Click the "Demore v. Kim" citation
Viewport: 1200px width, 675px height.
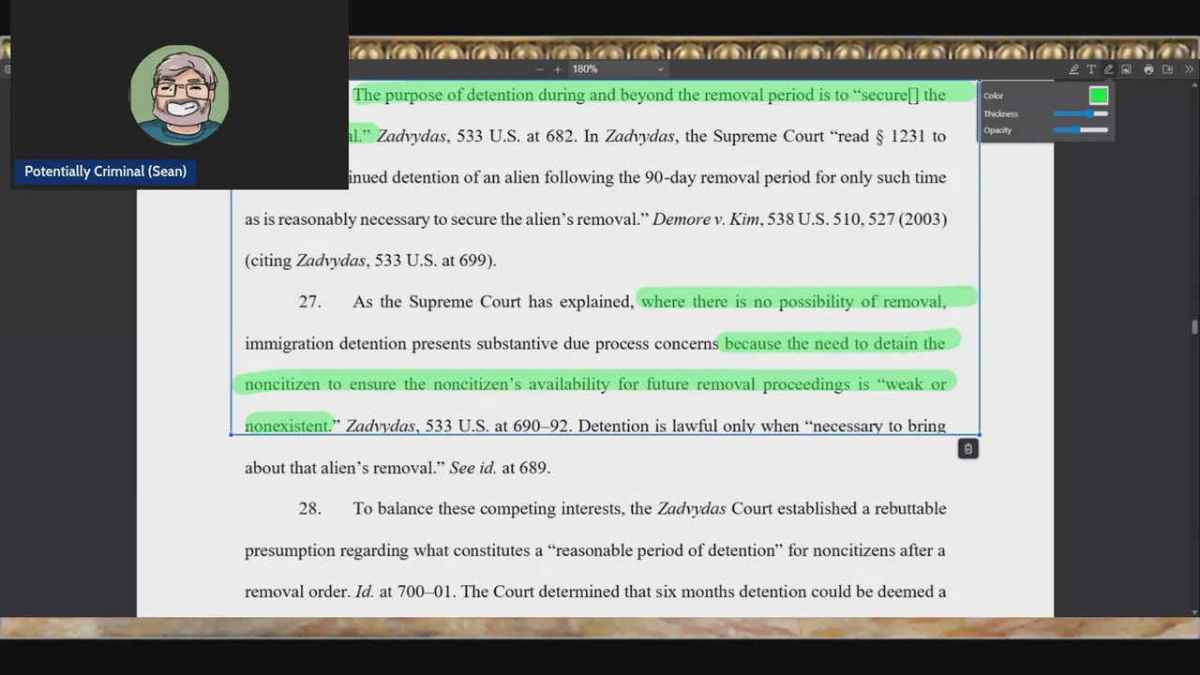[x=706, y=219]
